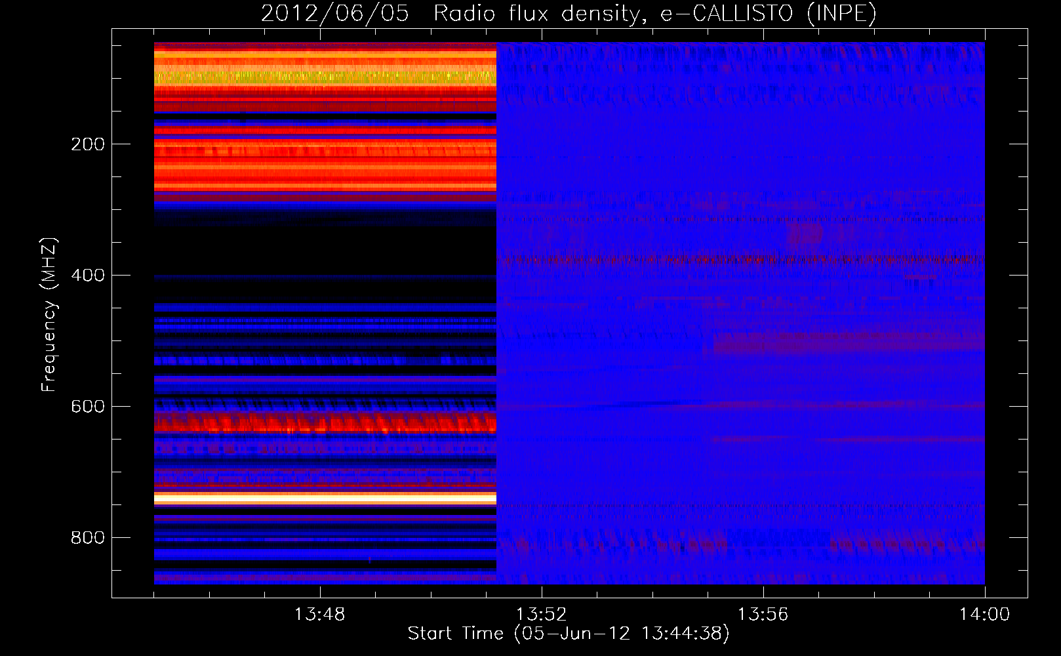The image size is (1061, 656).
Task: Click the 13:52 time tick label
Action: tap(541, 615)
